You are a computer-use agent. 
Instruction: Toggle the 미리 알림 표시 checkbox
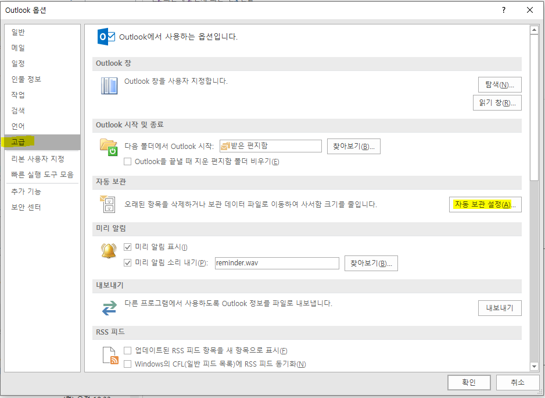[128, 247]
